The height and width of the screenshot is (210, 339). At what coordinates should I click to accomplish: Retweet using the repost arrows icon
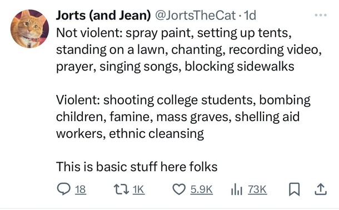pyautogui.click(x=121, y=189)
